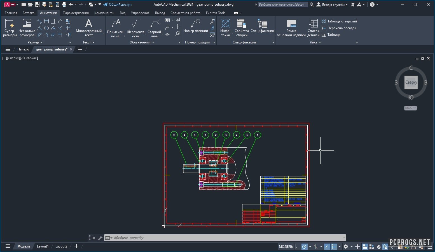Open the Layout1 tab
The height and width of the screenshot is (252, 435).
click(43, 246)
